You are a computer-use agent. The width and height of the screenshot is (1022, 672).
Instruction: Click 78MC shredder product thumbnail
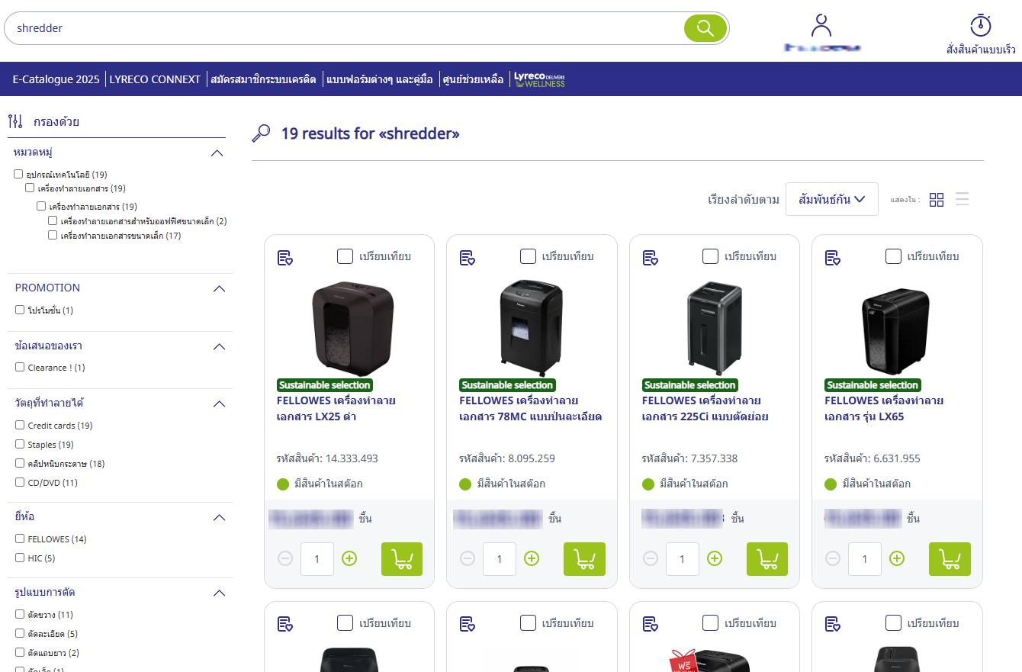531,328
